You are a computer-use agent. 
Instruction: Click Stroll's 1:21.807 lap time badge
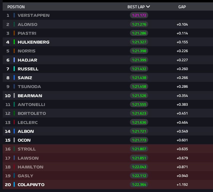(139, 149)
